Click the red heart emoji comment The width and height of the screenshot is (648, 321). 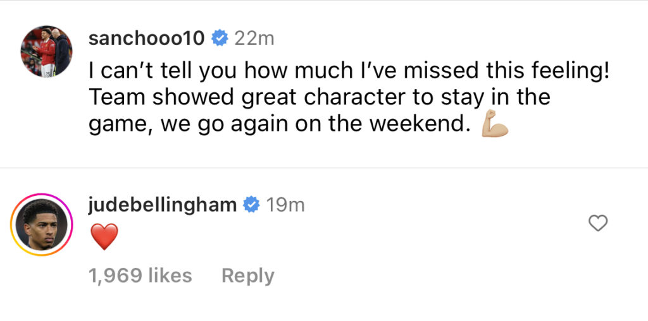tap(104, 236)
